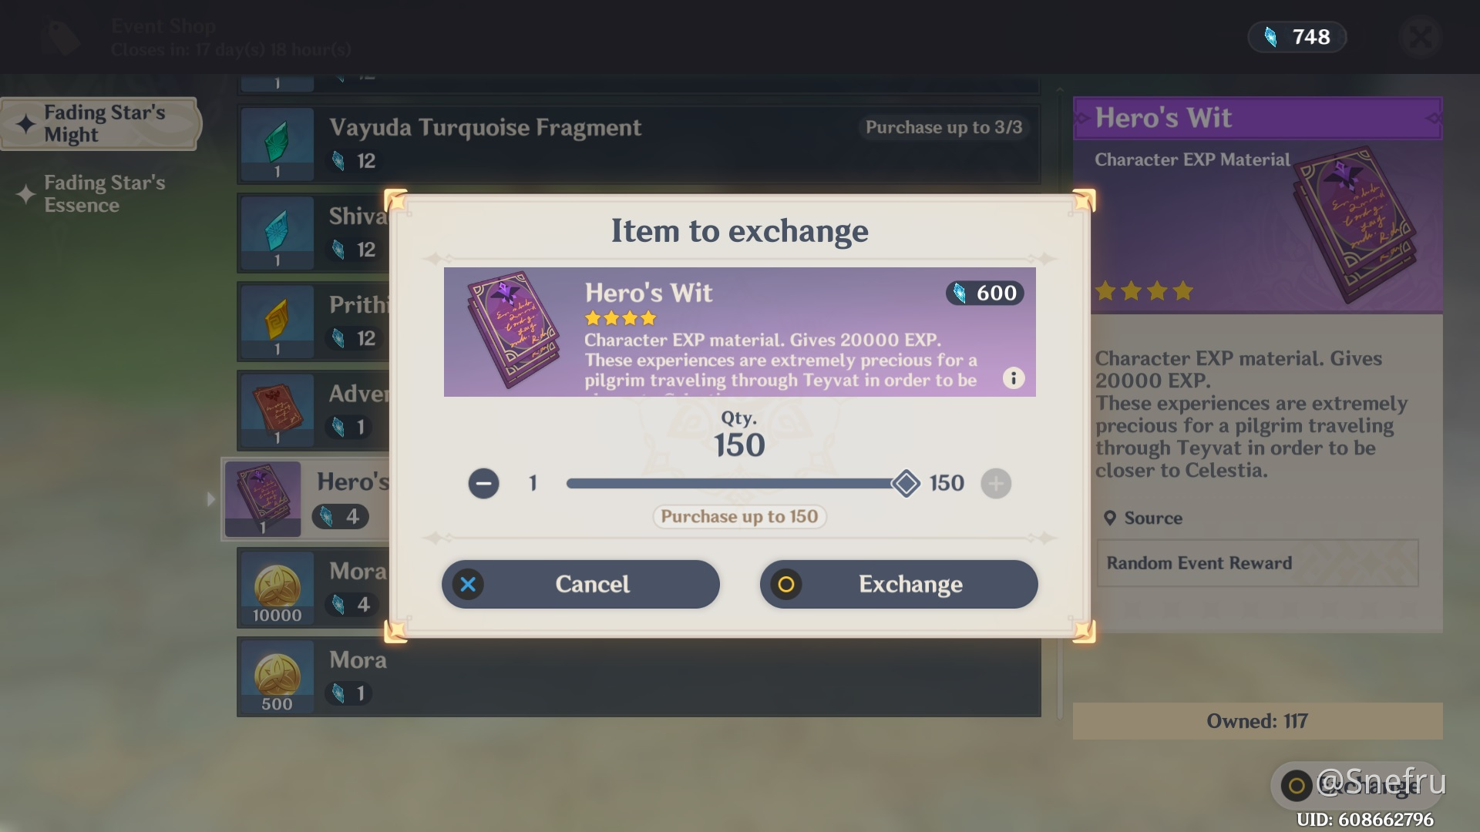Confirm with the Exchange button
This screenshot has width=1480, height=832.
[x=899, y=584]
